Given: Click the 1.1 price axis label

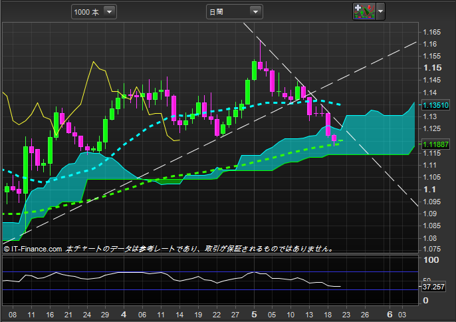Looking at the screenshot, I should pos(429,190).
